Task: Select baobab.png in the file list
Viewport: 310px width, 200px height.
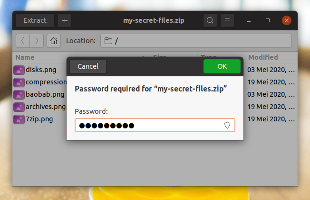Action: (45, 94)
